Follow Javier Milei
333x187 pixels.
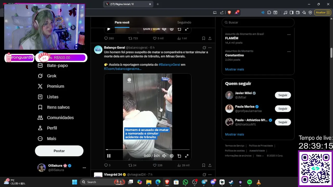point(283,95)
